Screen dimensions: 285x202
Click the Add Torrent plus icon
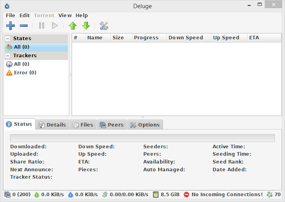tap(11, 26)
